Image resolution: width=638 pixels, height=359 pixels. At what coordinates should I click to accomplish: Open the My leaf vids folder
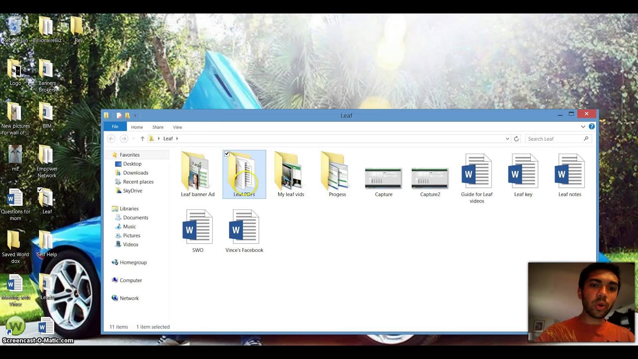(291, 175)
